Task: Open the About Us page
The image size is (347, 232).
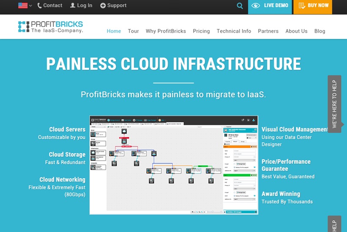Action: [296, 31]
